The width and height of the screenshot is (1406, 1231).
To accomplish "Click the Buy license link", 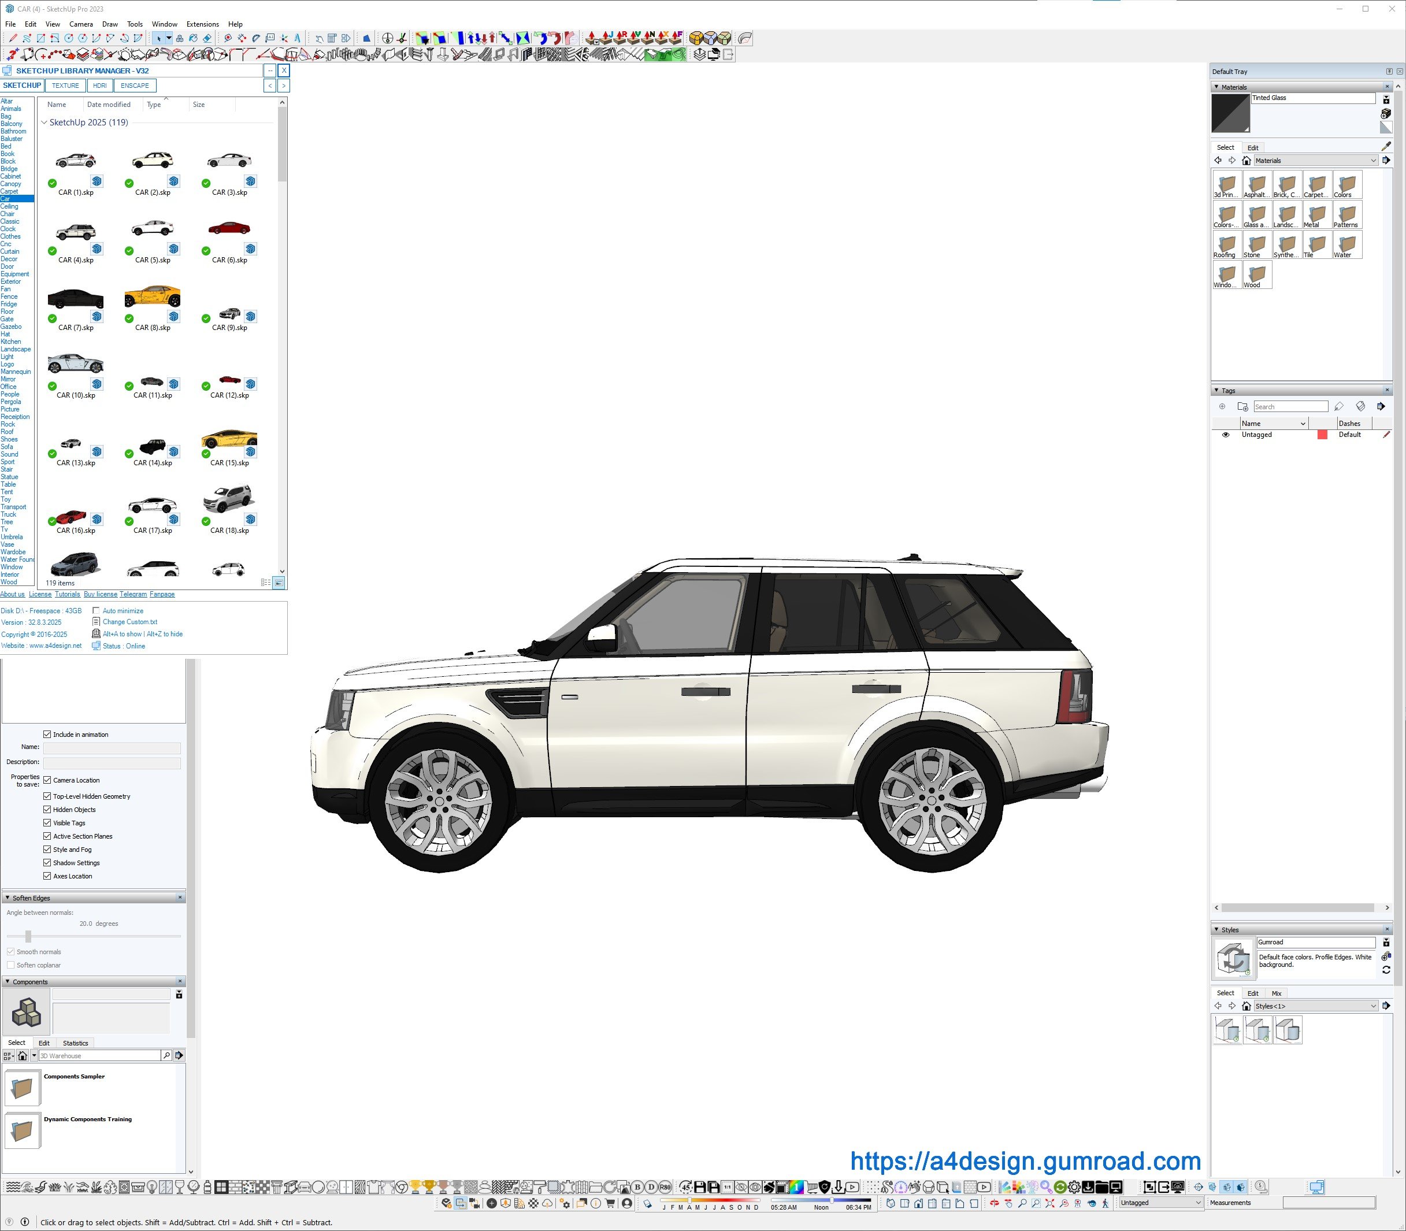I will [101, 594].
